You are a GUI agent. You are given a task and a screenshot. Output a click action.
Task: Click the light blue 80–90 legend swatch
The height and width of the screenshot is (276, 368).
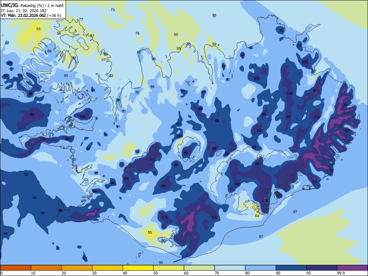pyautogui.click(x=261, y=268)
